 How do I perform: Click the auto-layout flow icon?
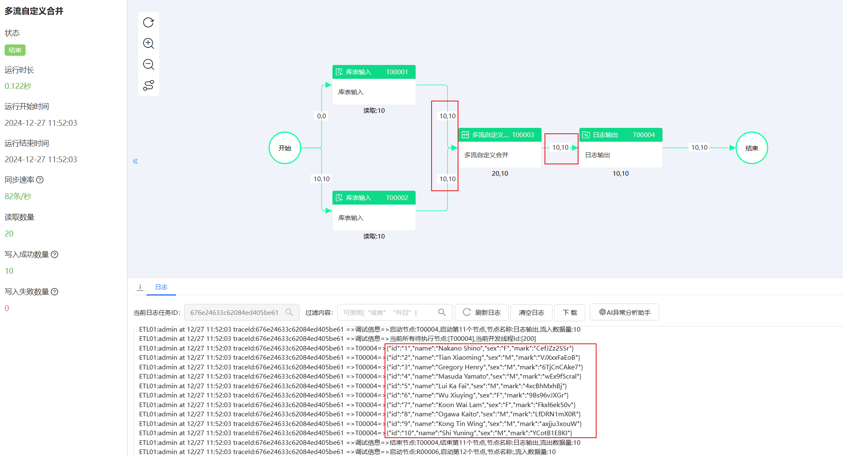pyautogui.click(x=149, y=86)
